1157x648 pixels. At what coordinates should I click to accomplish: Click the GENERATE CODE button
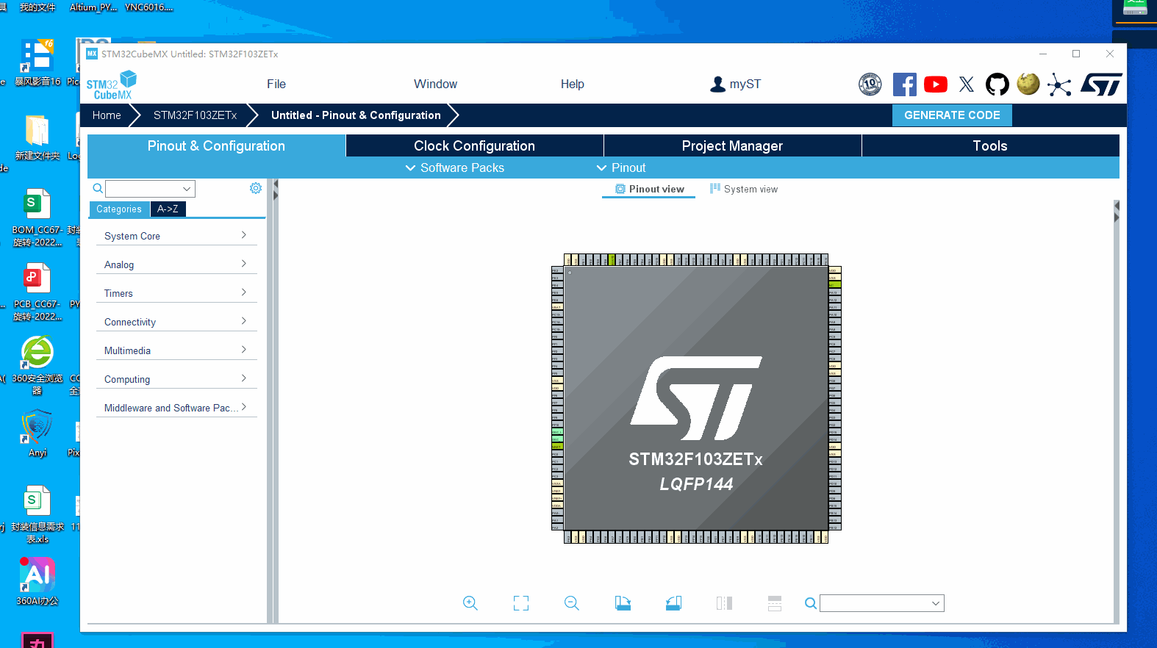[x=952, y=115]
